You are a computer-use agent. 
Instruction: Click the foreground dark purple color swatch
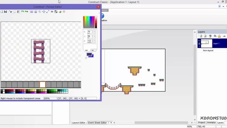[x=89, y=54]
